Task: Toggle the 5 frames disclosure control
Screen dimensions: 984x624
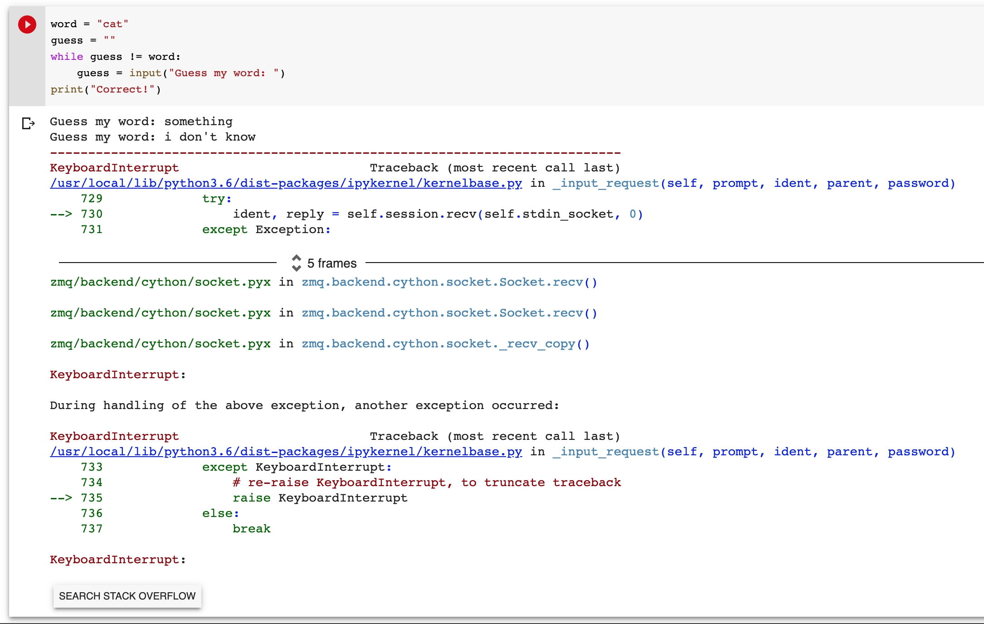Action: click(x=297, y=263)
